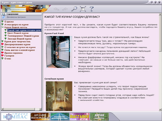Click the Fast Food kitchen photo
This screenshot has width=162, height=121.
[59, 52]
